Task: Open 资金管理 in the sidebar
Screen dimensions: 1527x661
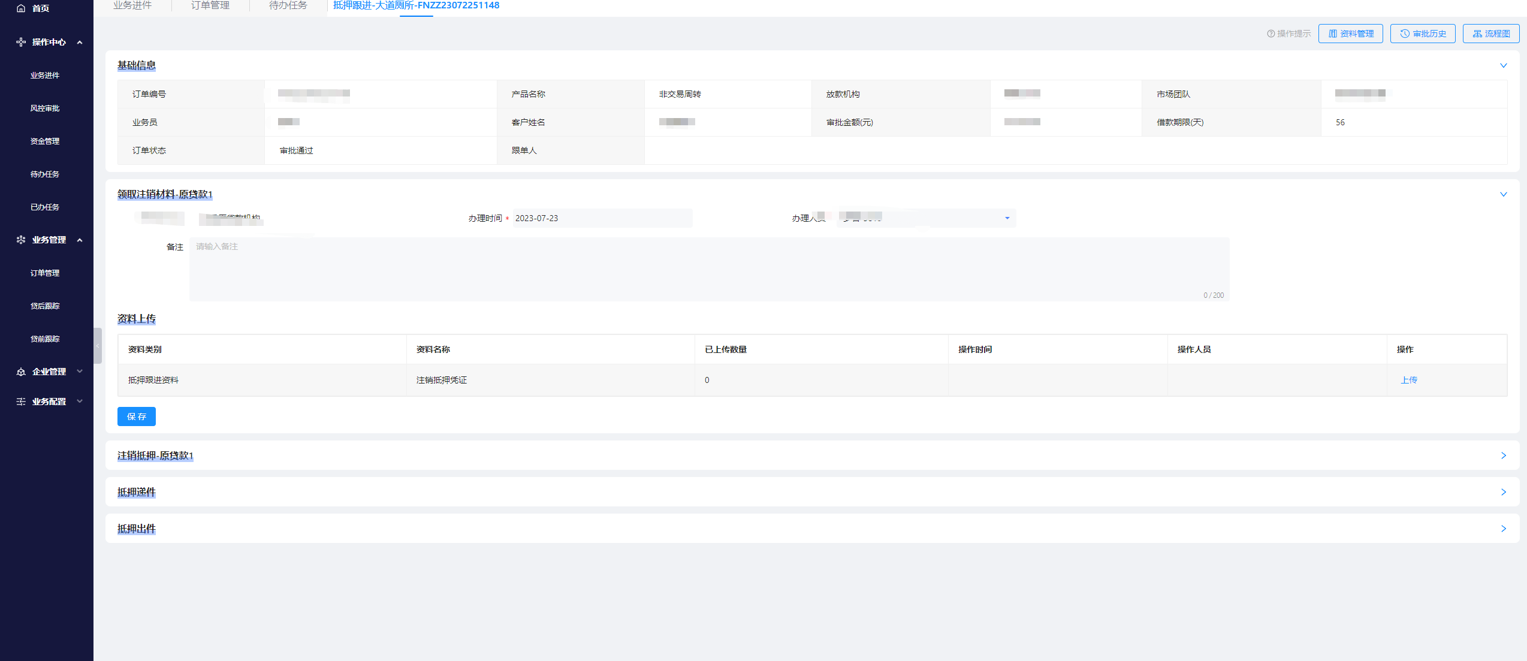Action: (x=45, y=141)
